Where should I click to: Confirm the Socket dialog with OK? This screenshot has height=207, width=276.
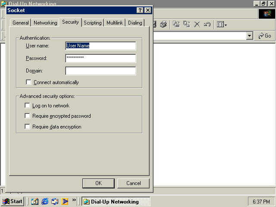(x=98, y=183)
